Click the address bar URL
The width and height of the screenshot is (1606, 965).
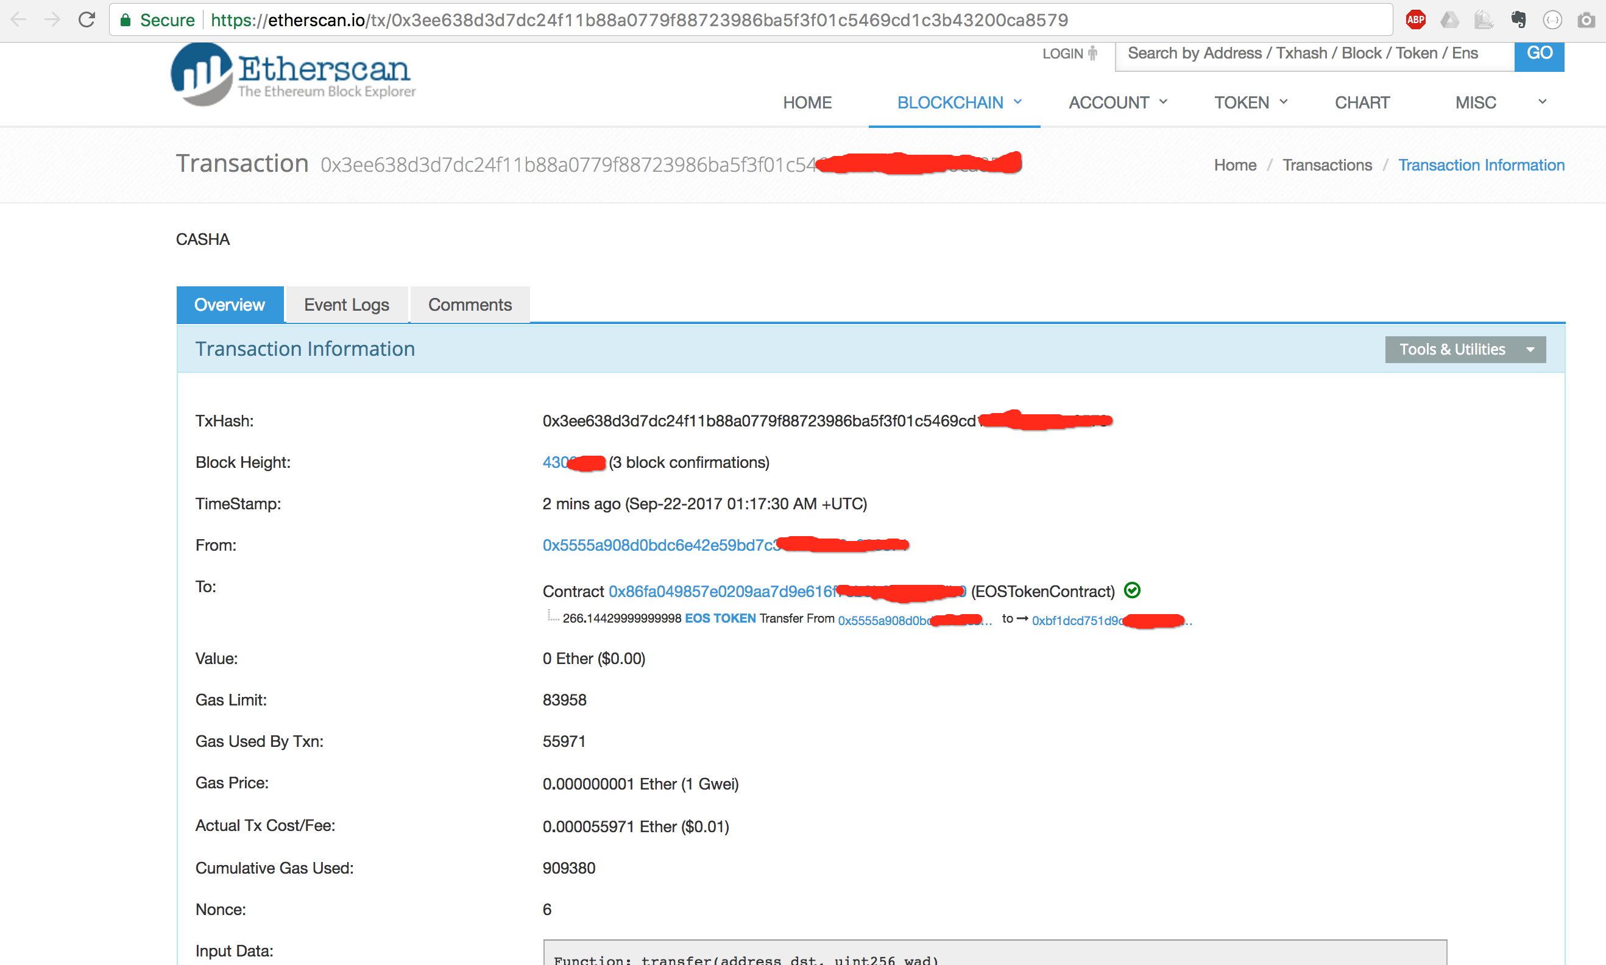[x=639, y=20]
